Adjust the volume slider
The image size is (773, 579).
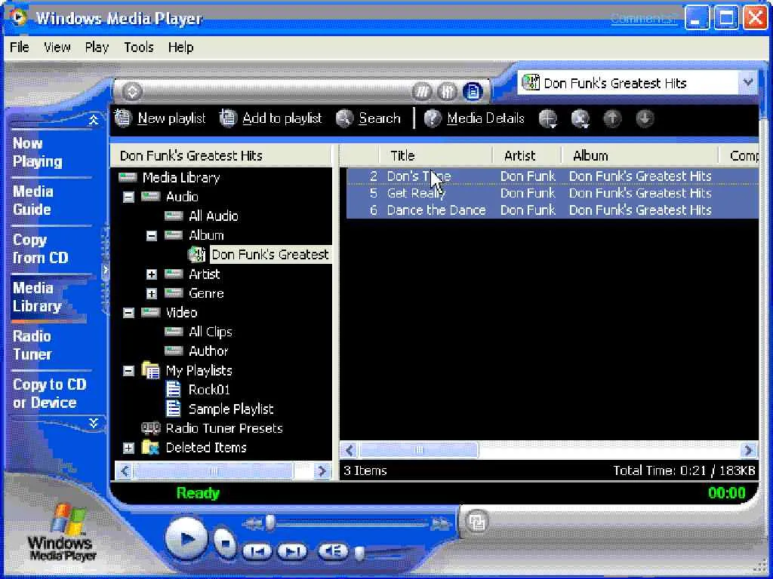(360, 553)
